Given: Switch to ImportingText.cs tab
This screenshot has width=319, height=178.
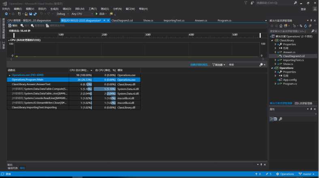Looking at the screenshot, I should [174, 21].
